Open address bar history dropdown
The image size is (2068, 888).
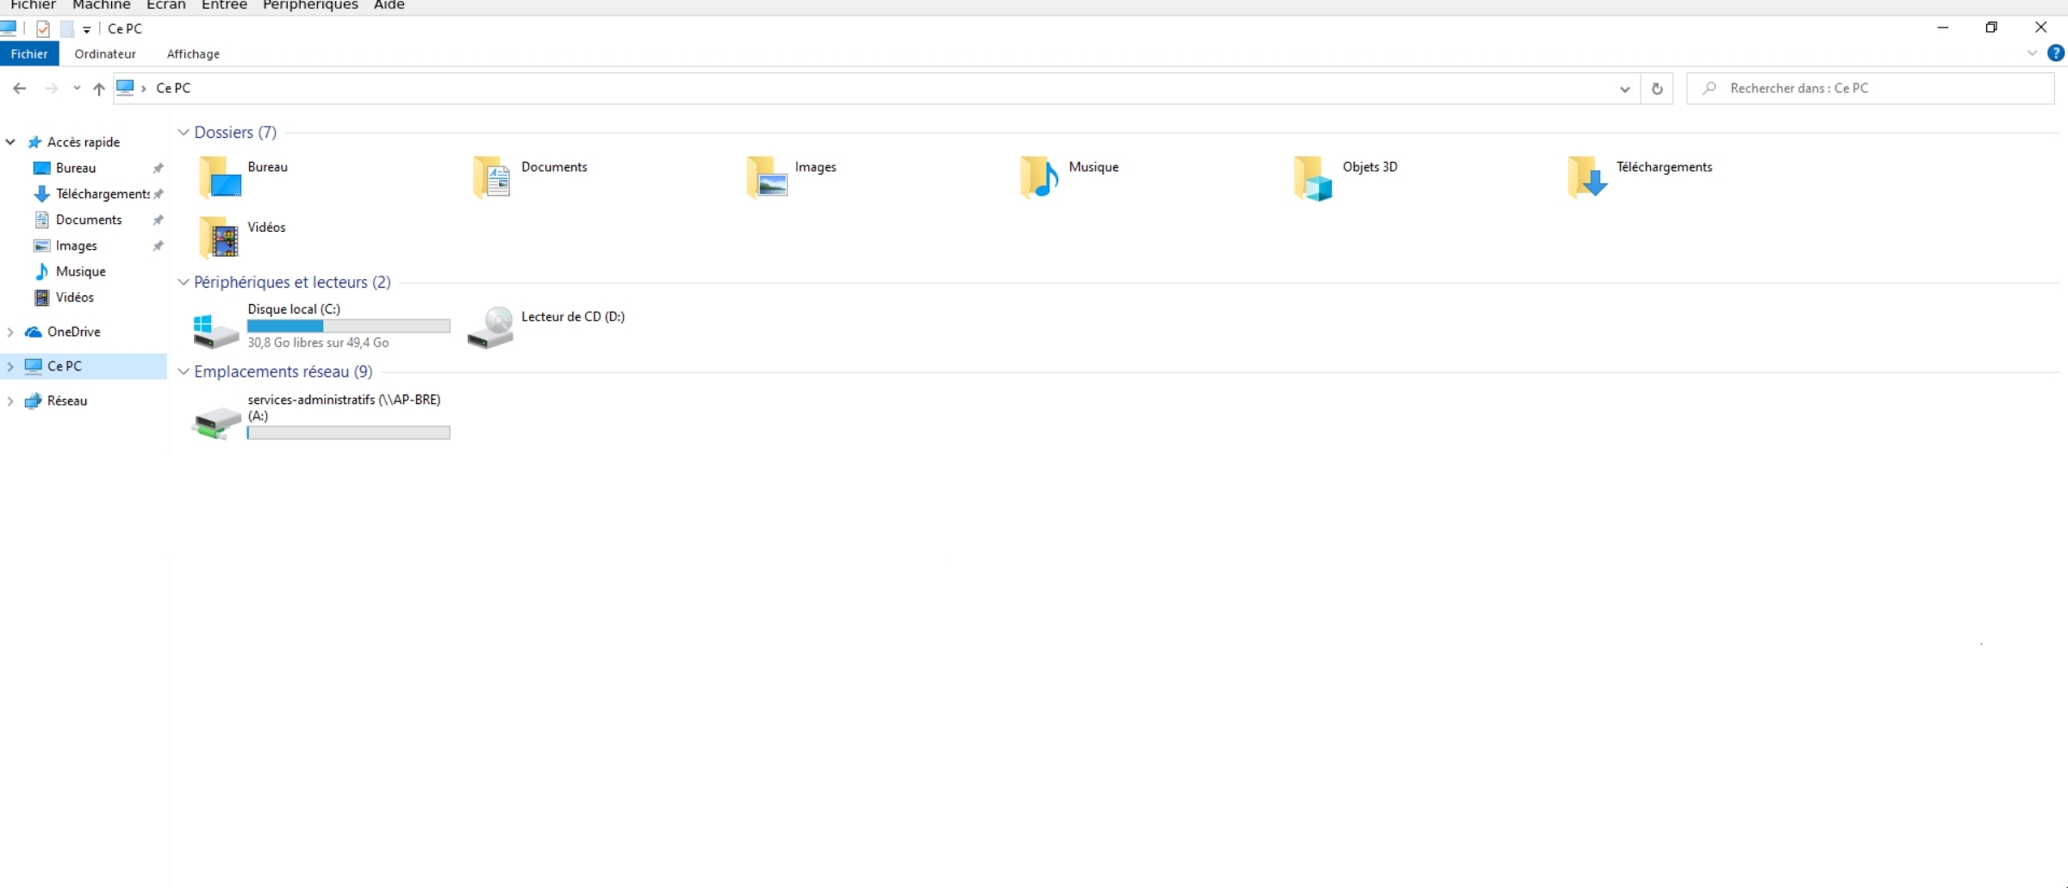tap(1624, 89)
